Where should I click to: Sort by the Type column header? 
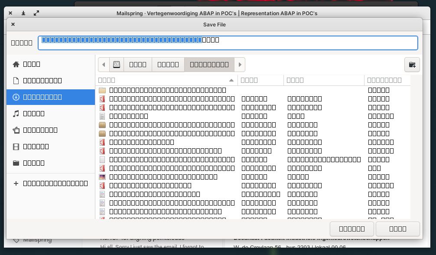pos(324,80)
